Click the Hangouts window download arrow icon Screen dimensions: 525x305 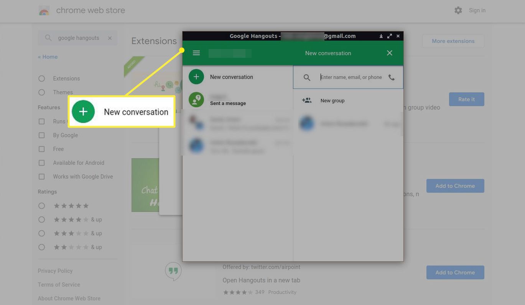pyautogui.click(x=381, y=36)
